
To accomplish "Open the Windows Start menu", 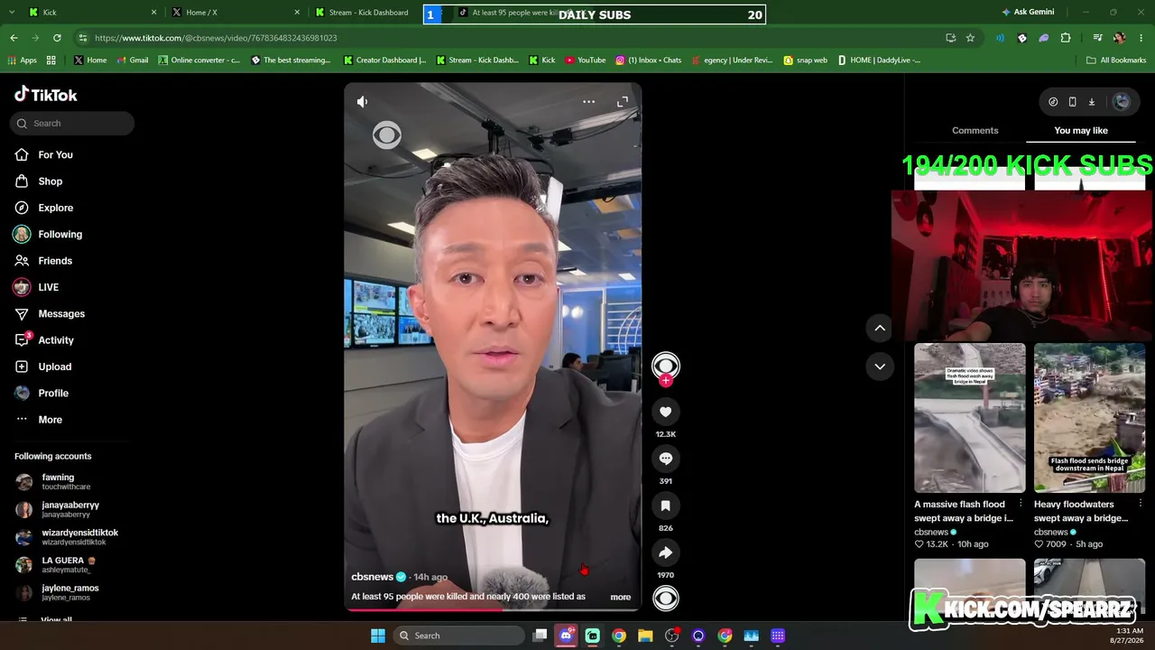I will point(378,636).
